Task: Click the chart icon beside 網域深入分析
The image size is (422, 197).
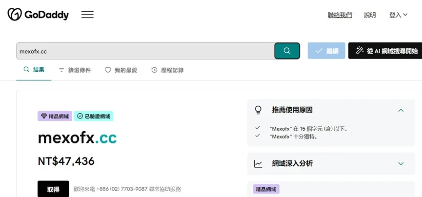Action: coord(258,164)
